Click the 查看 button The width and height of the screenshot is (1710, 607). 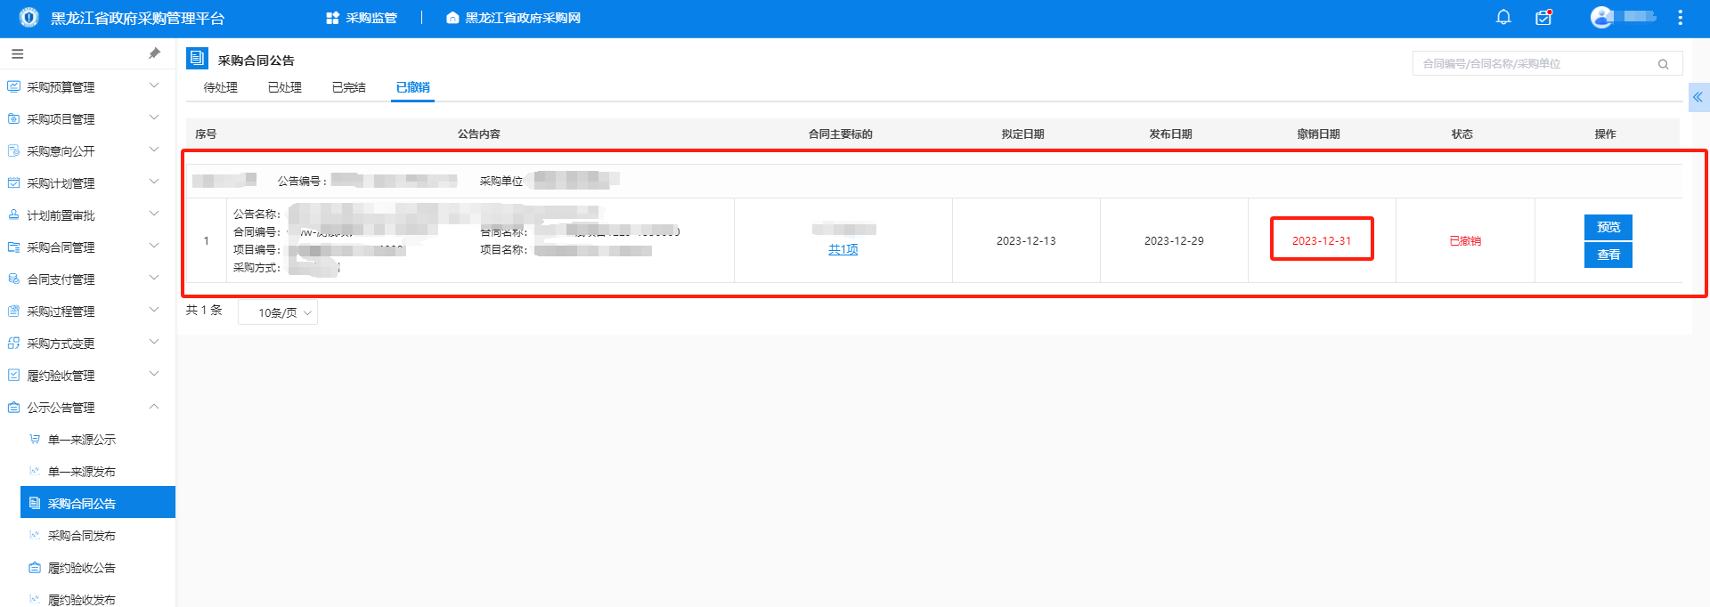tap(1608, 255)
